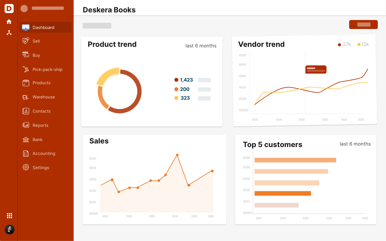This screenshot has height=241, width=386.
Task: Click the Top 5 customers heading
Action: tap(273, 145)
